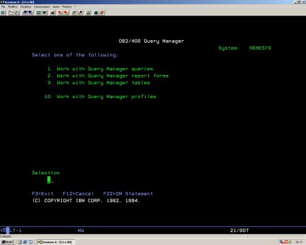
Task: Open the Clipboard viewer toolbar icon
Action: point(88,13)
